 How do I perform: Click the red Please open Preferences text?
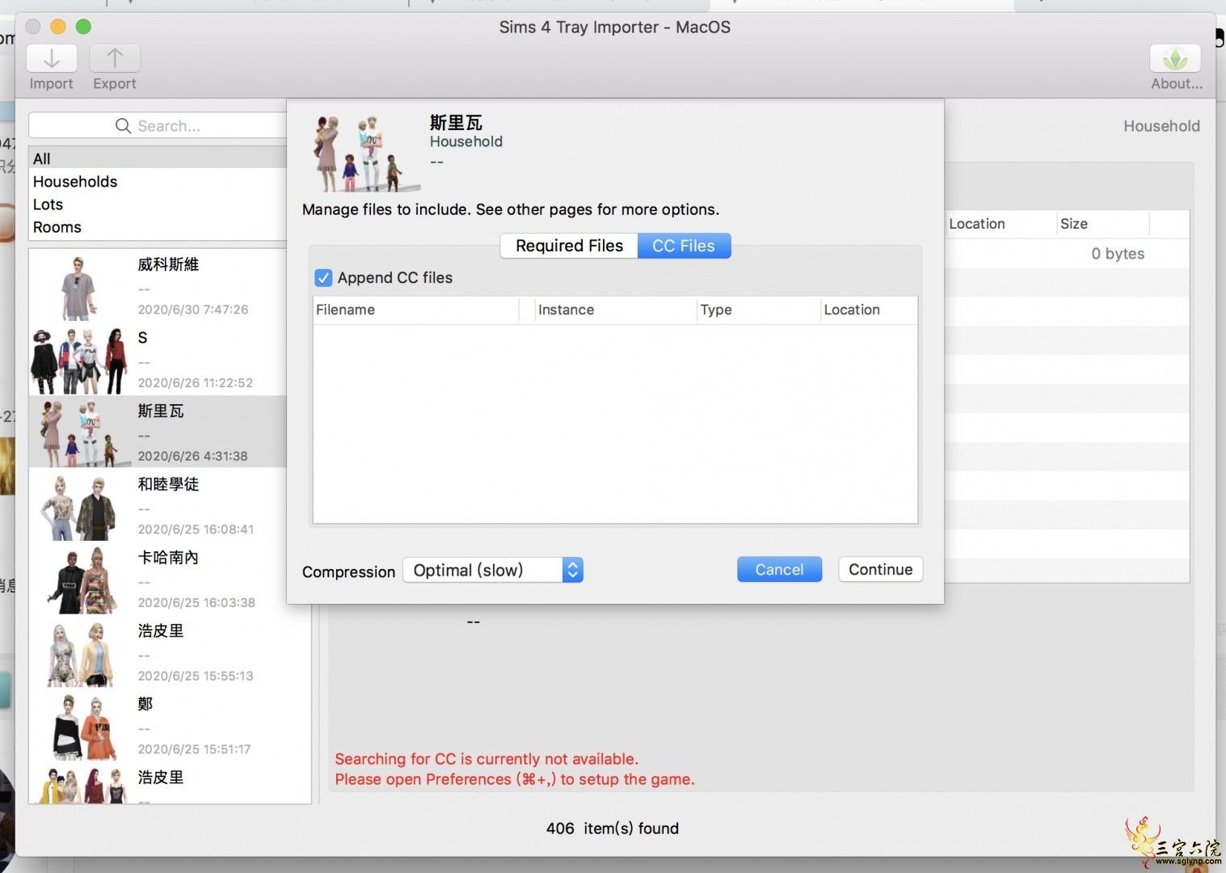(515, 779)
